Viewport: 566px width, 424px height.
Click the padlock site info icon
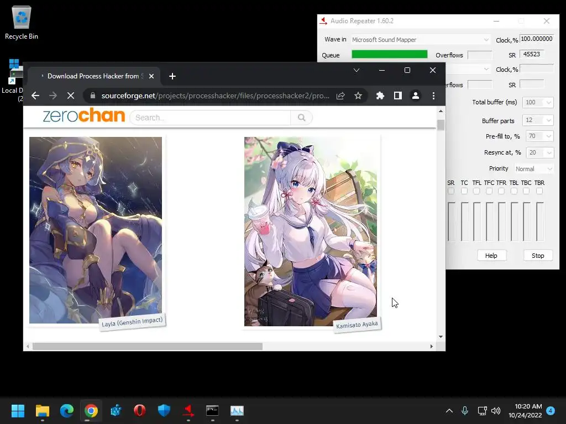pyautogui.click(x=93, y=96)
